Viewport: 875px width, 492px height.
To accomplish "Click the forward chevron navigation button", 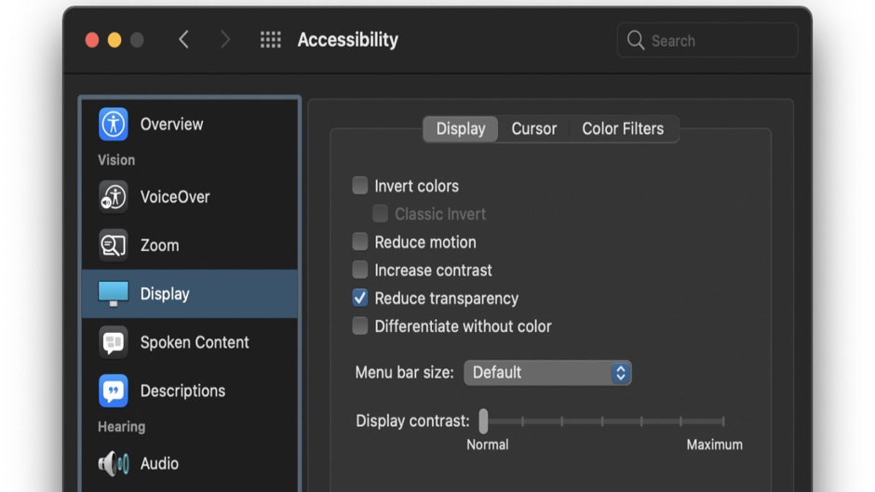I will (224, 40).
